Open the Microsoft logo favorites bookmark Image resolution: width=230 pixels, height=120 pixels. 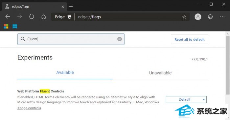click(6, 26)
